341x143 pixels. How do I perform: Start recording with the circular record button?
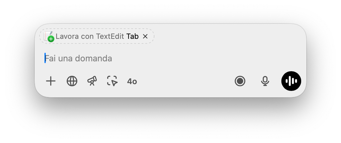coord(240,81)
